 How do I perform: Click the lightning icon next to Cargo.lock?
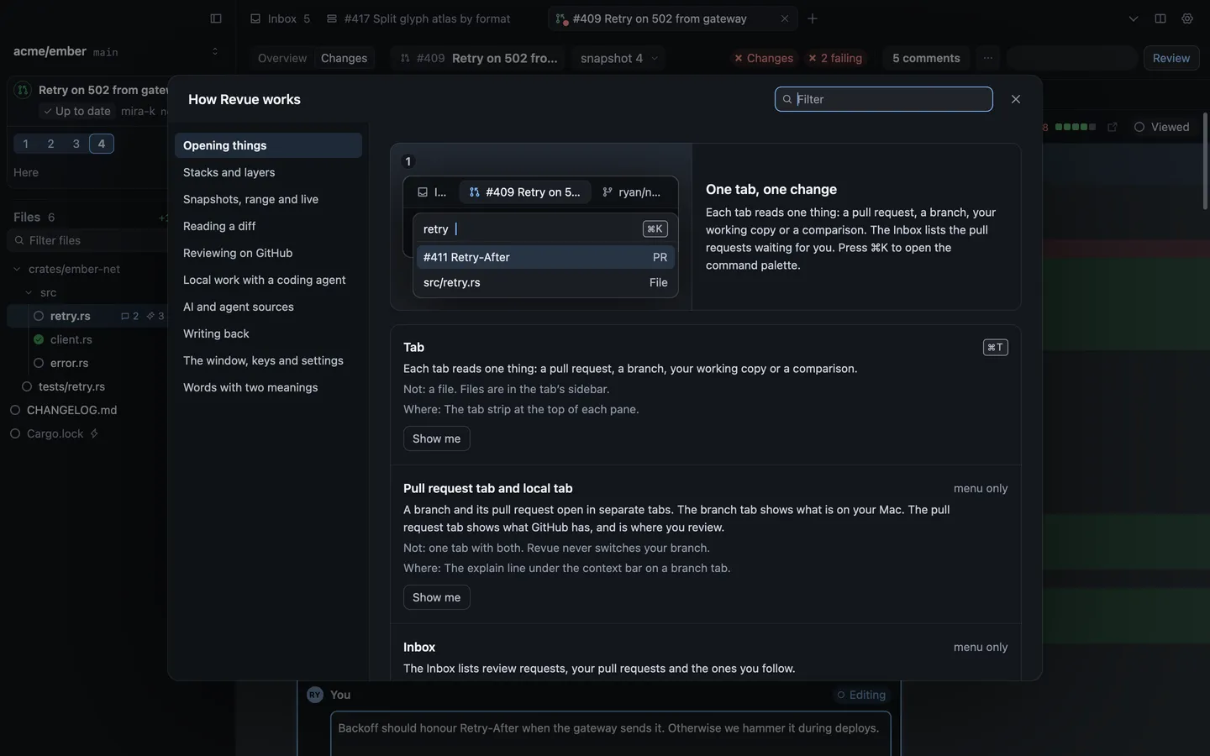94,433
